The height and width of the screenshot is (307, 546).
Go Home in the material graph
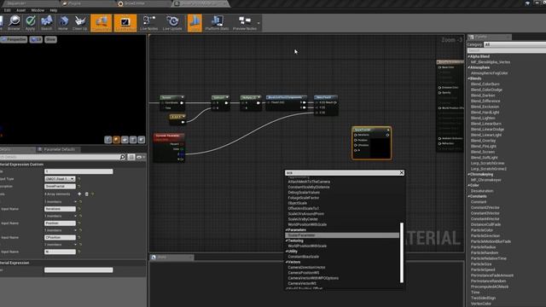63,23
